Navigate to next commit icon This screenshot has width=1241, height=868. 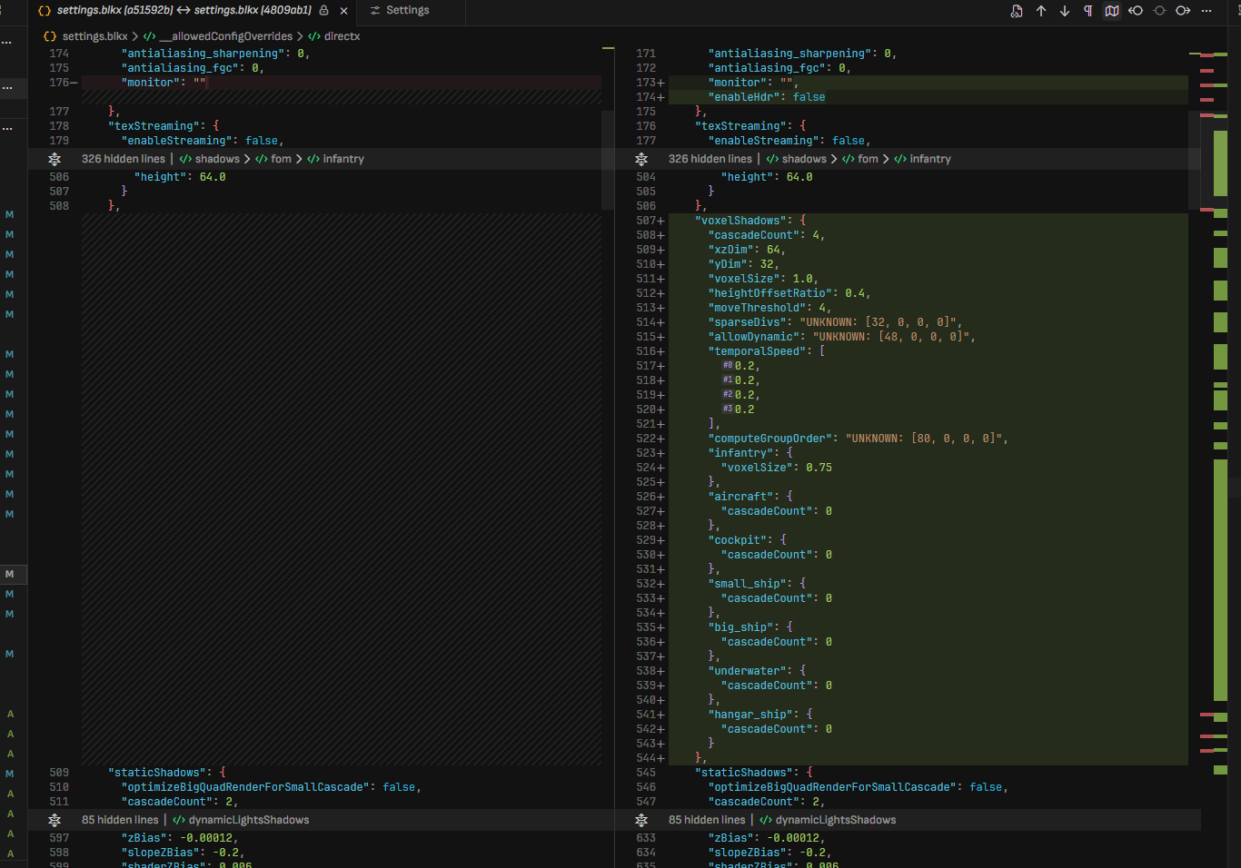click(x=1183, y=11)
